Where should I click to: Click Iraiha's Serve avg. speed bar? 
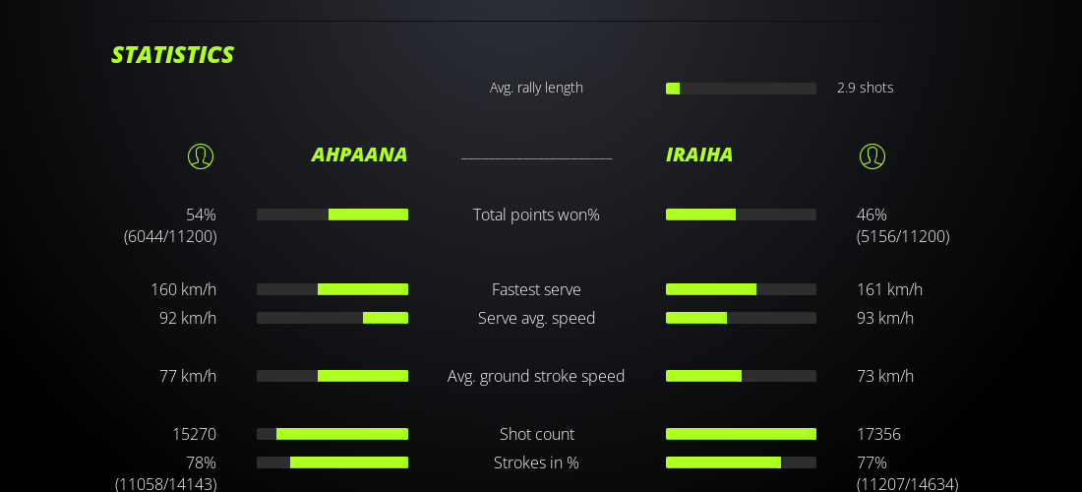(x=741, y=318)
